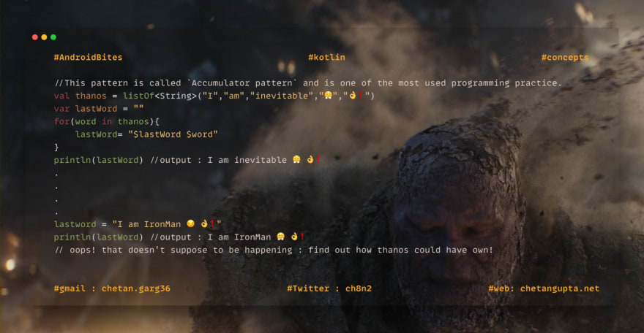
Task: Click the red exclamation mark after IronMan output
Action: pyautogui.click(x=302, y=237)
